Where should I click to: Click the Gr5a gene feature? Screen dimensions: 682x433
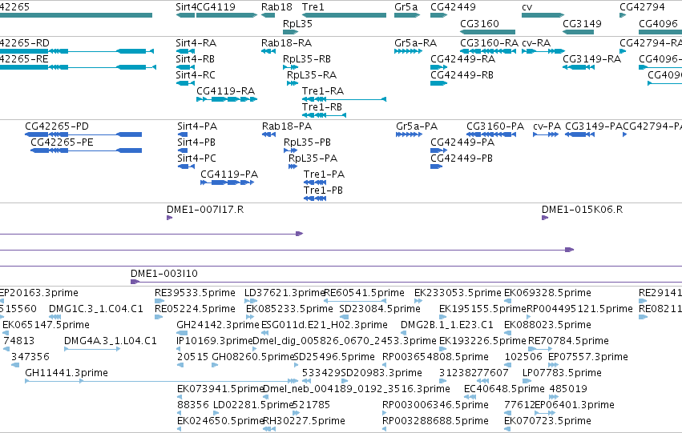[407, 15]
